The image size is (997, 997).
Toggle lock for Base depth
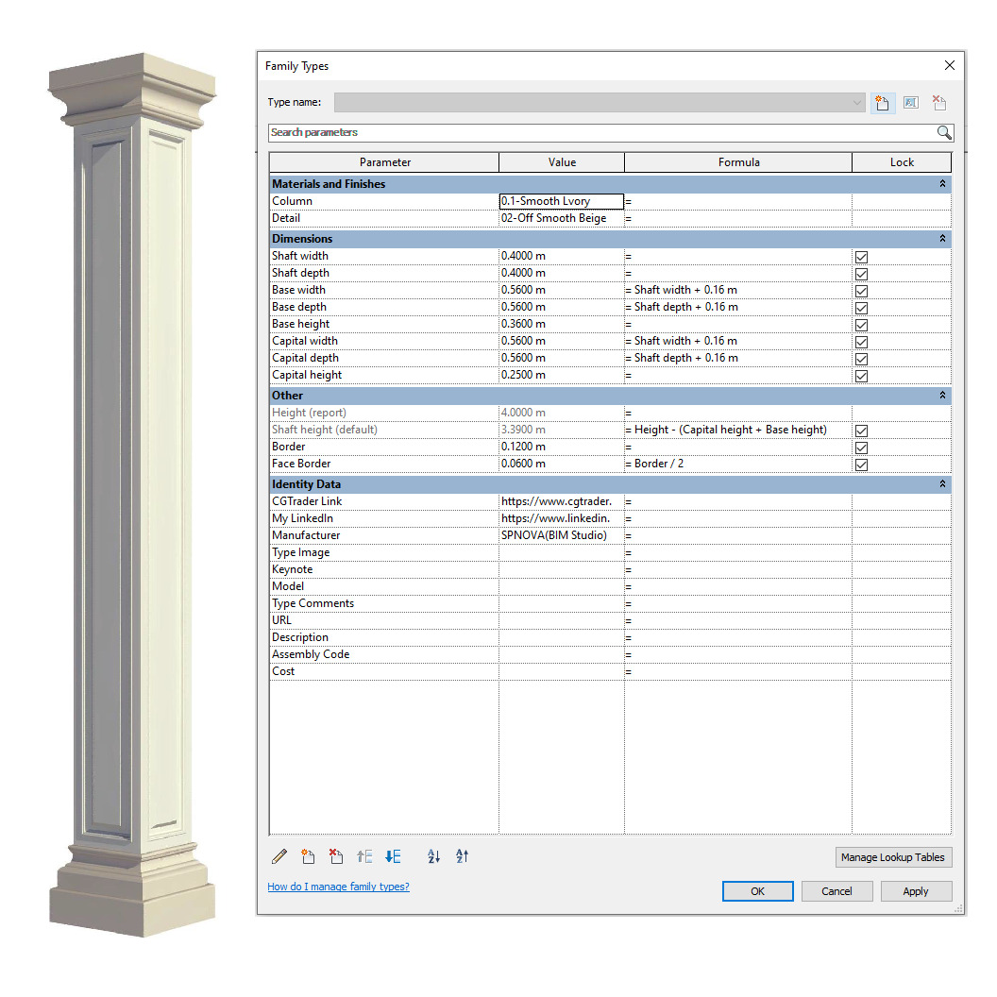point(862,308)
